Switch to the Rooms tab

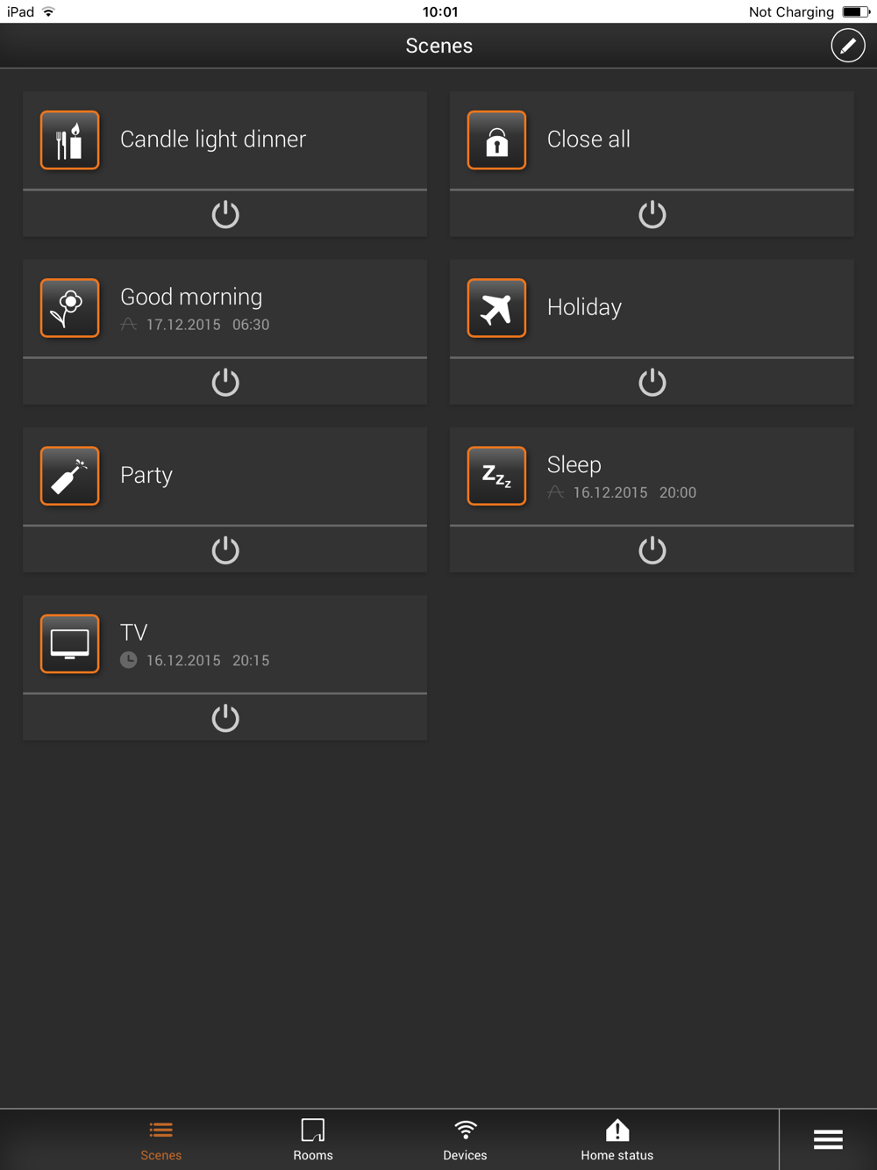pos(313,1139)
